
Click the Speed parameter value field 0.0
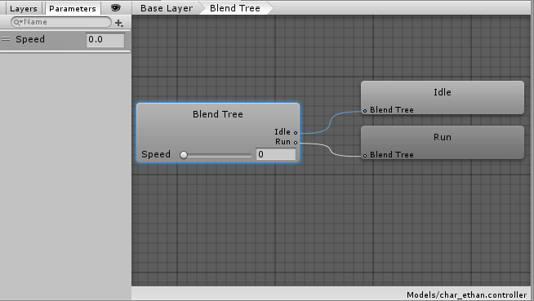coord(105,40)
